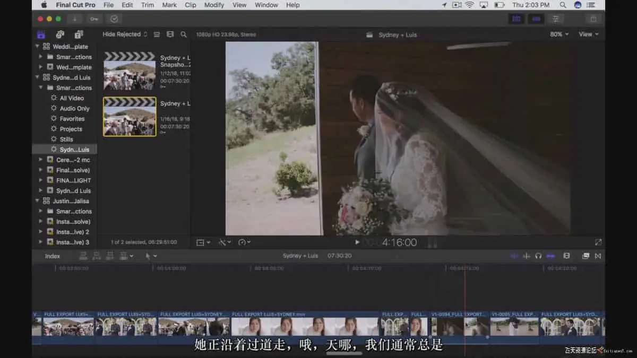Play the viewer from the playhead

[x=357, y=242]
